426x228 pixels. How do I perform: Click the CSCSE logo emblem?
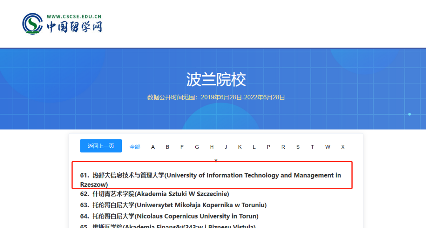click(32, 24)
